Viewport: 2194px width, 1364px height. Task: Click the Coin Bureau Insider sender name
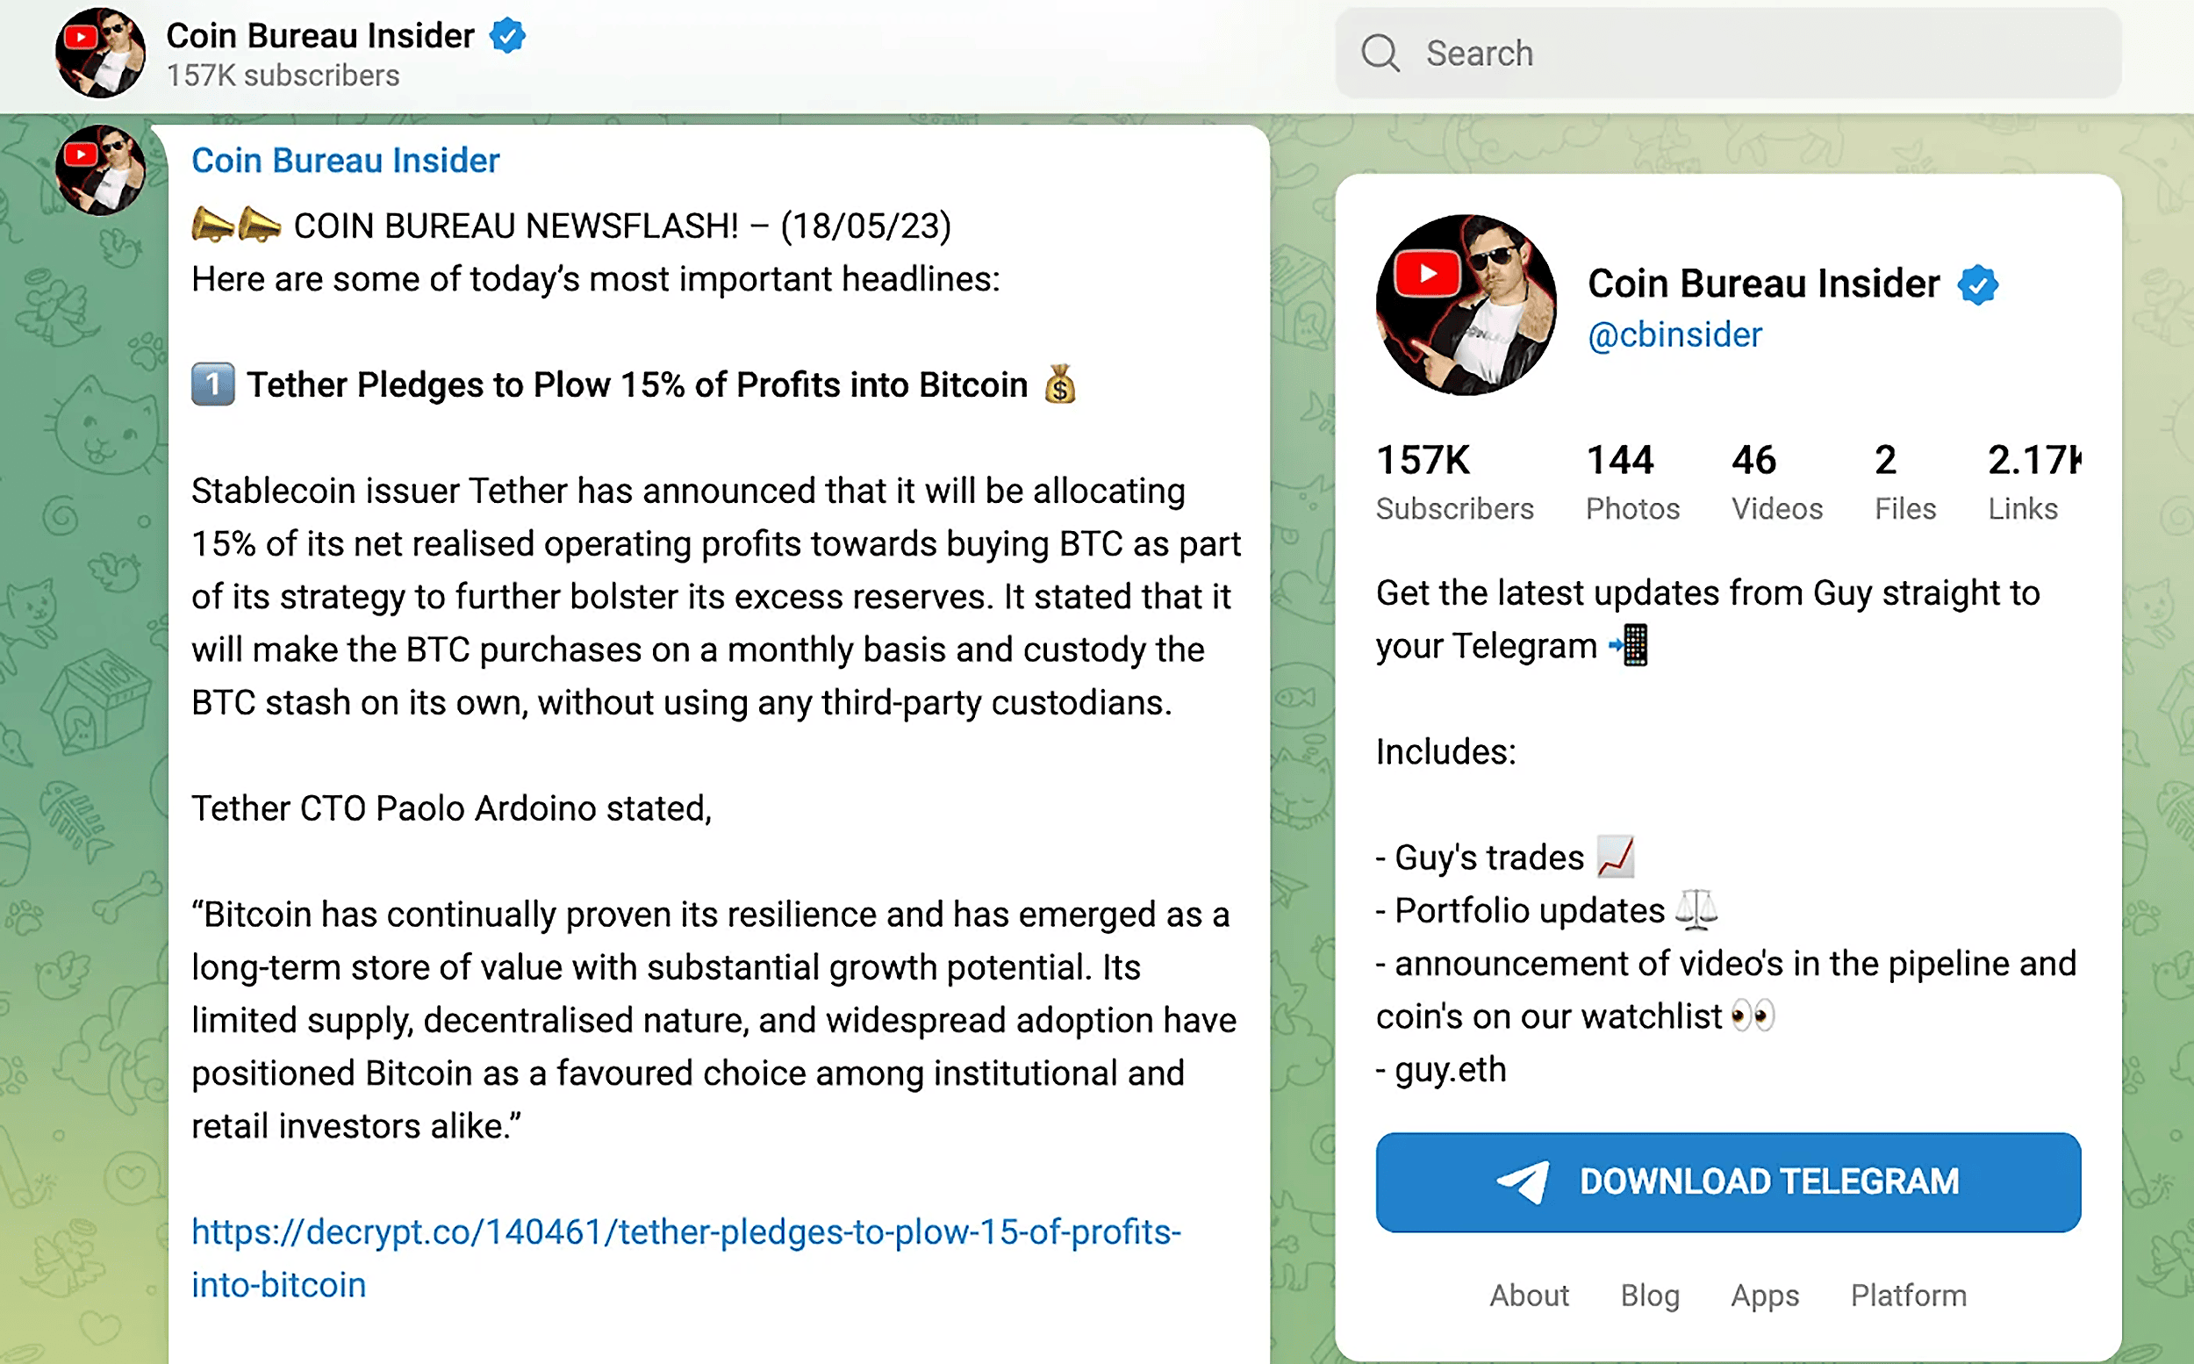tap(346, 161)
